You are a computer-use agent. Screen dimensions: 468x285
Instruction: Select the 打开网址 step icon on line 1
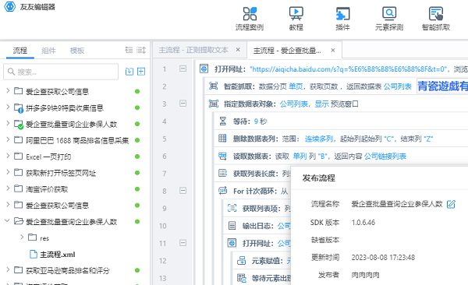(204, 69)
